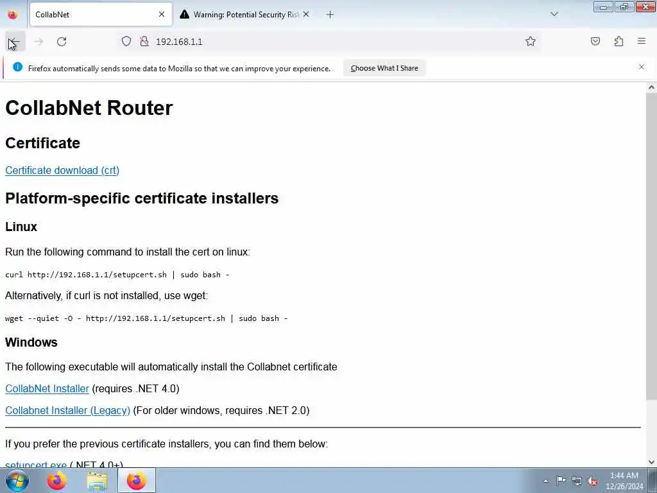This screenshot has height=493, width=657.
Task: Click the curl setupcert.sh command text
Action: [117, 275]
